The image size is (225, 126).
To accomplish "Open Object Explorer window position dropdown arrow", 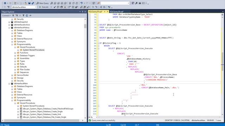I will click(80, 12).
